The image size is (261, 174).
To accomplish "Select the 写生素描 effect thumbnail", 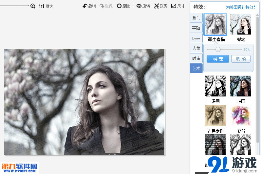I will tap(215, 24).
